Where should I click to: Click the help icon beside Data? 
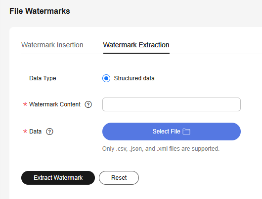pos(49,132)
